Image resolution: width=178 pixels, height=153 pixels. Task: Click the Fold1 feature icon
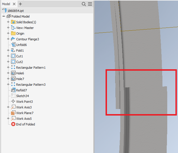pyautogui.click(x=13, y=50)
